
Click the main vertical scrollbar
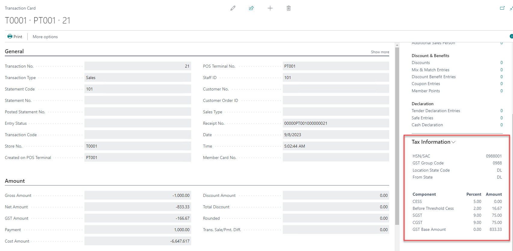397,135
